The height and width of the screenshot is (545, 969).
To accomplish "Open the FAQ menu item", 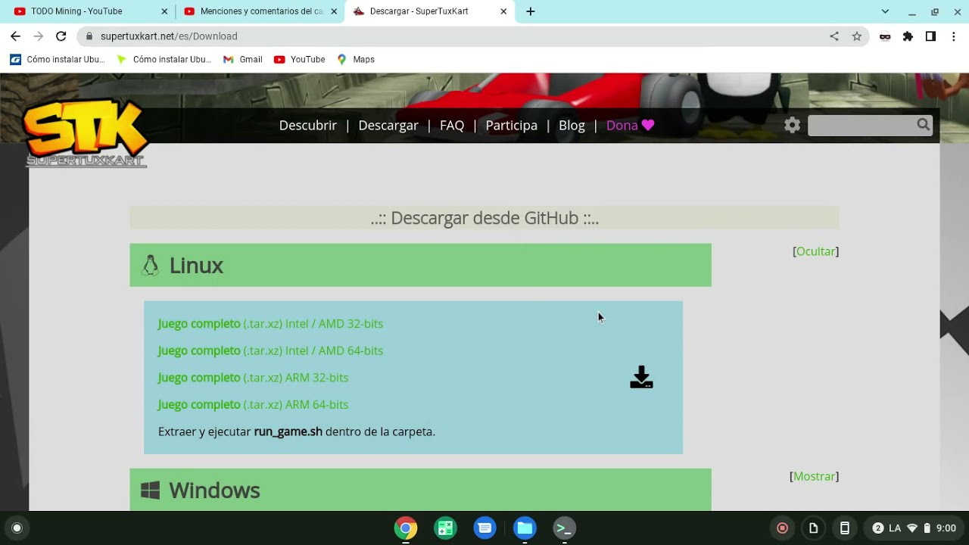I will tap(452, 126).
